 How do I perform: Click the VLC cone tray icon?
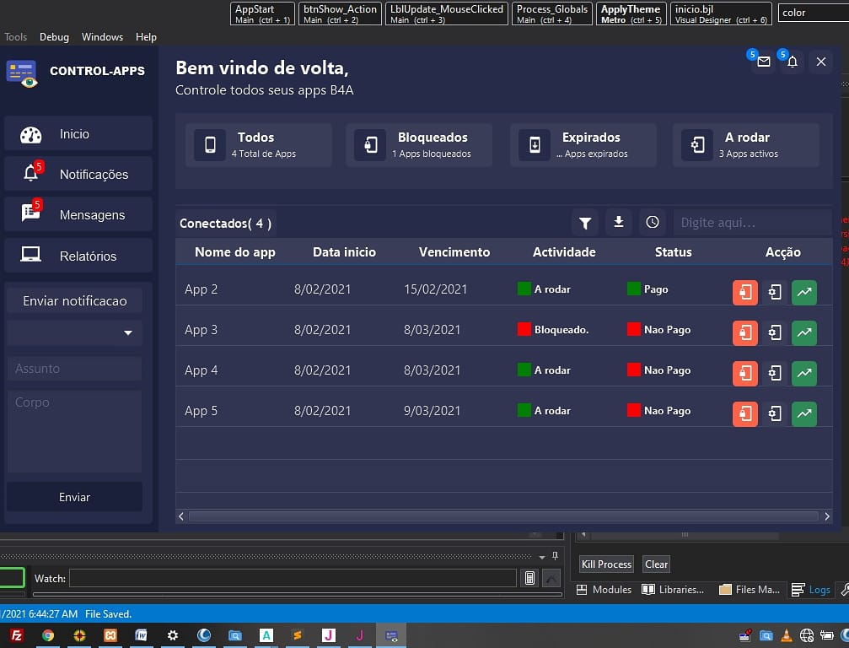point(787,635)
